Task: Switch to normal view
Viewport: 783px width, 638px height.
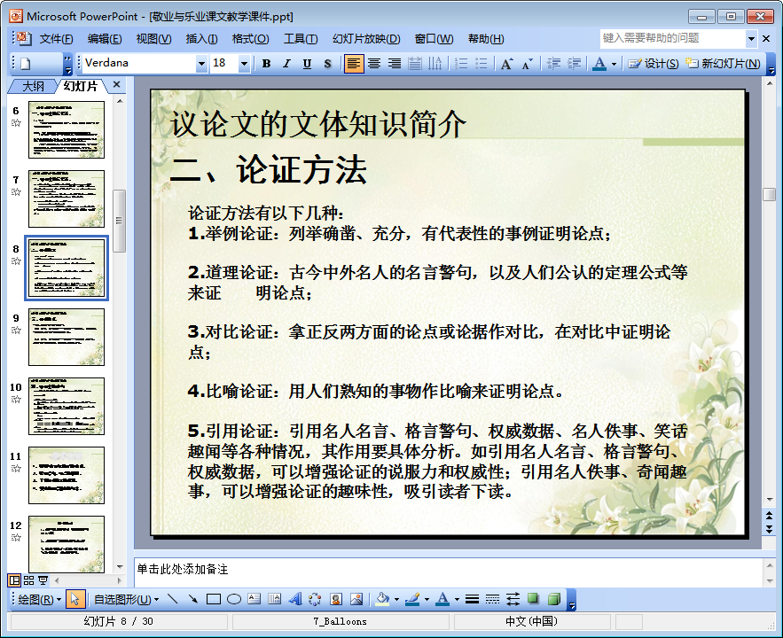Action: tap(14, 580)
